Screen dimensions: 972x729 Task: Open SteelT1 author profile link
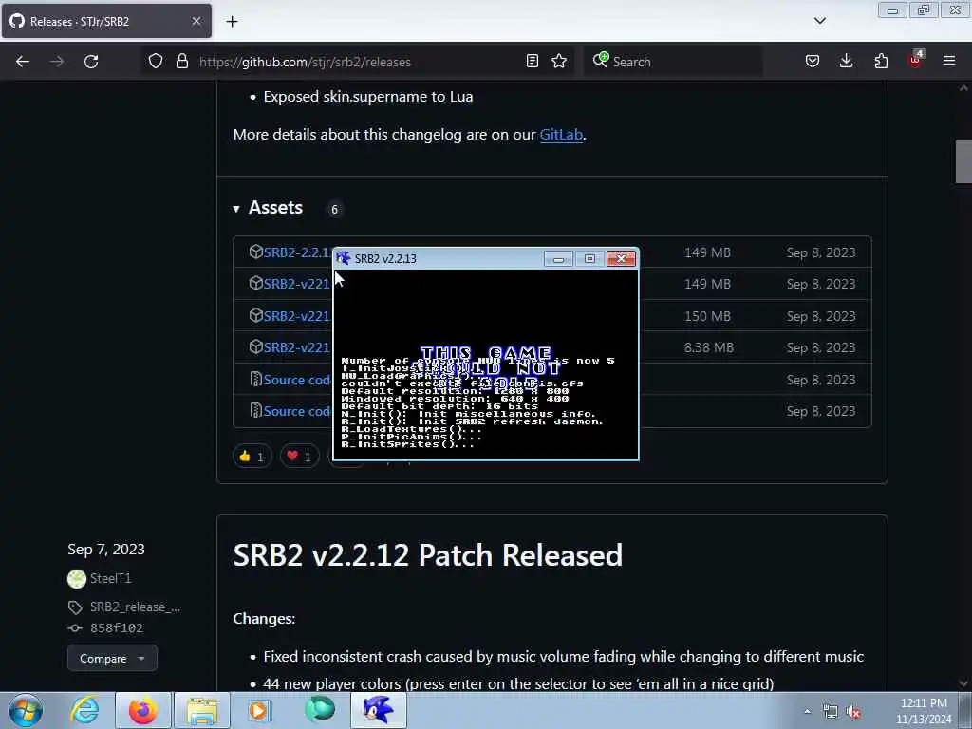point(110,578)
